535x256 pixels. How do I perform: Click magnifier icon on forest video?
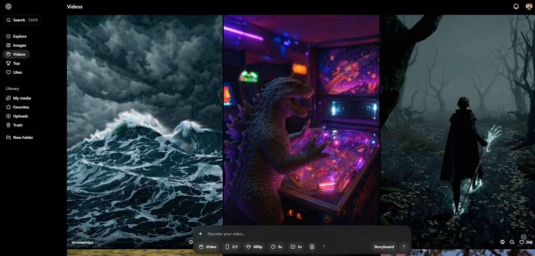tap(512, 242)
